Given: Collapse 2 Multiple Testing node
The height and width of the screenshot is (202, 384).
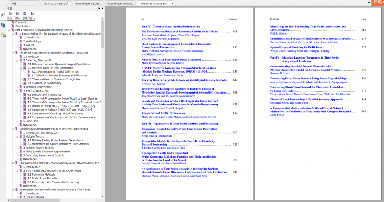Looking at the screenshot, I should [17, 137].
